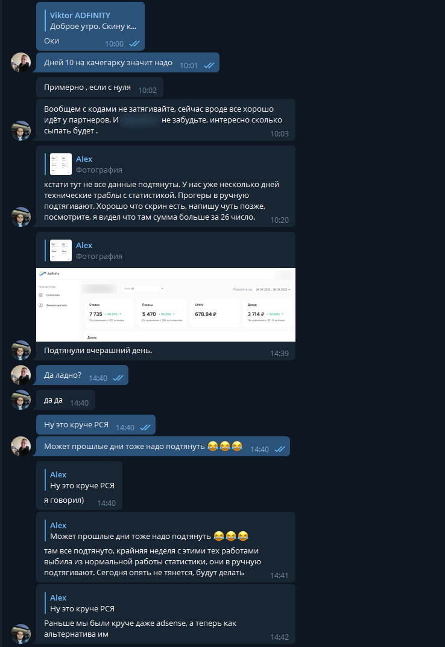
Task: Click the "Примерно, если с нуля" message bubble
Action: point(100,88)
